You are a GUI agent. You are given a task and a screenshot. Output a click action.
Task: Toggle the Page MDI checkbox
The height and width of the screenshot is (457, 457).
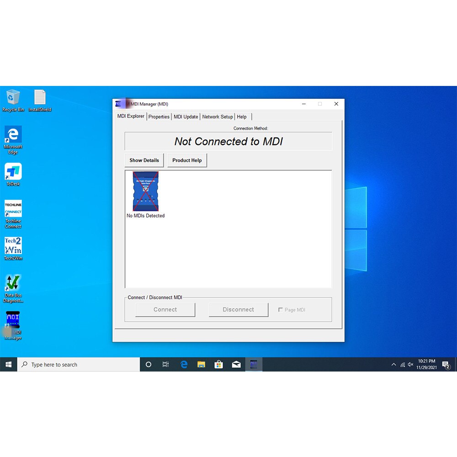(x=281, y=310)
